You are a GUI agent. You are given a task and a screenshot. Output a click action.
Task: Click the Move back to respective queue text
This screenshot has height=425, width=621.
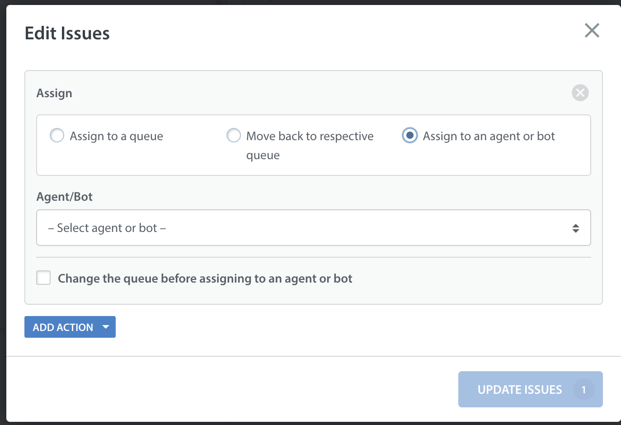(310, 146)
